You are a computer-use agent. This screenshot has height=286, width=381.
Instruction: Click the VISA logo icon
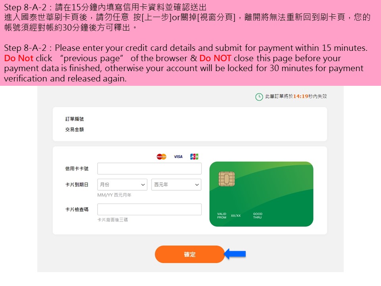pyautogui.click(x=178, y=157)
